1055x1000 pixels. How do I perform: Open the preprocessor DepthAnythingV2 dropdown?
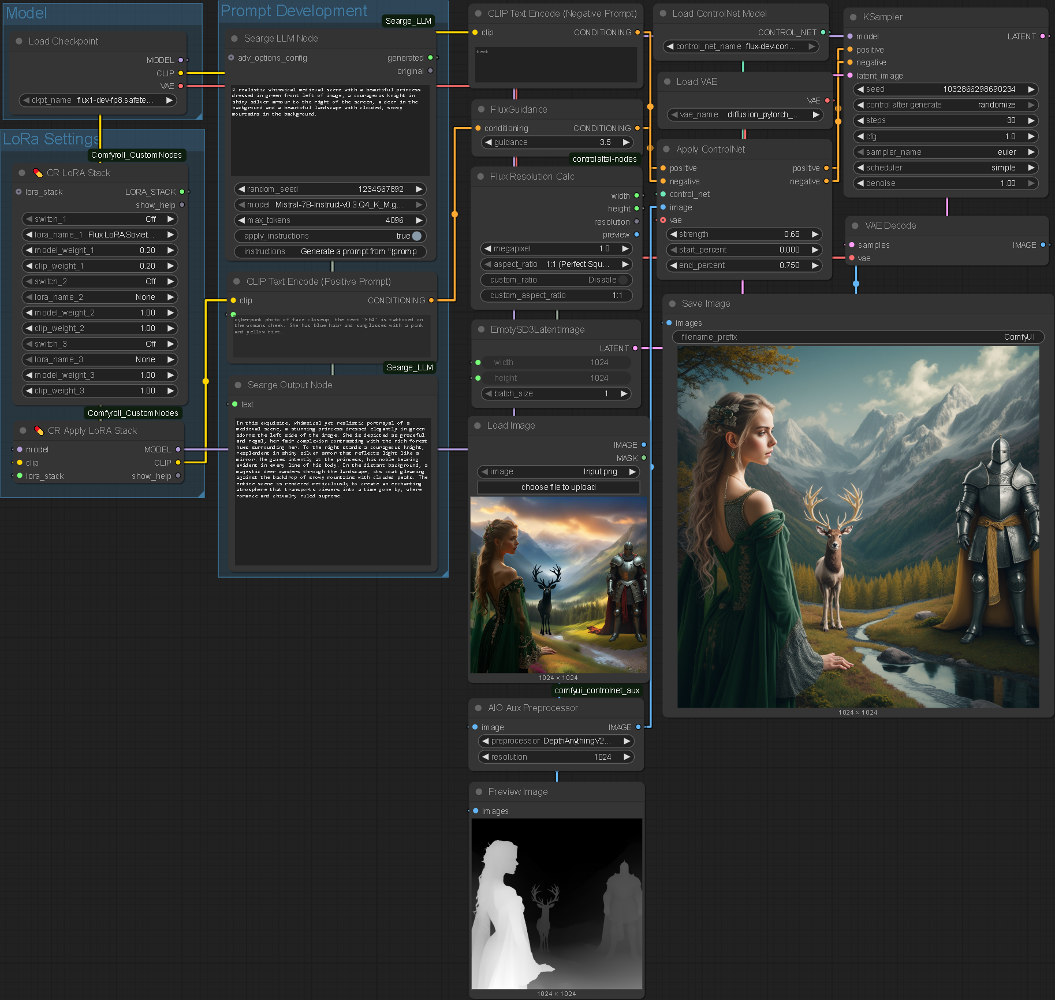pos(556,741)
